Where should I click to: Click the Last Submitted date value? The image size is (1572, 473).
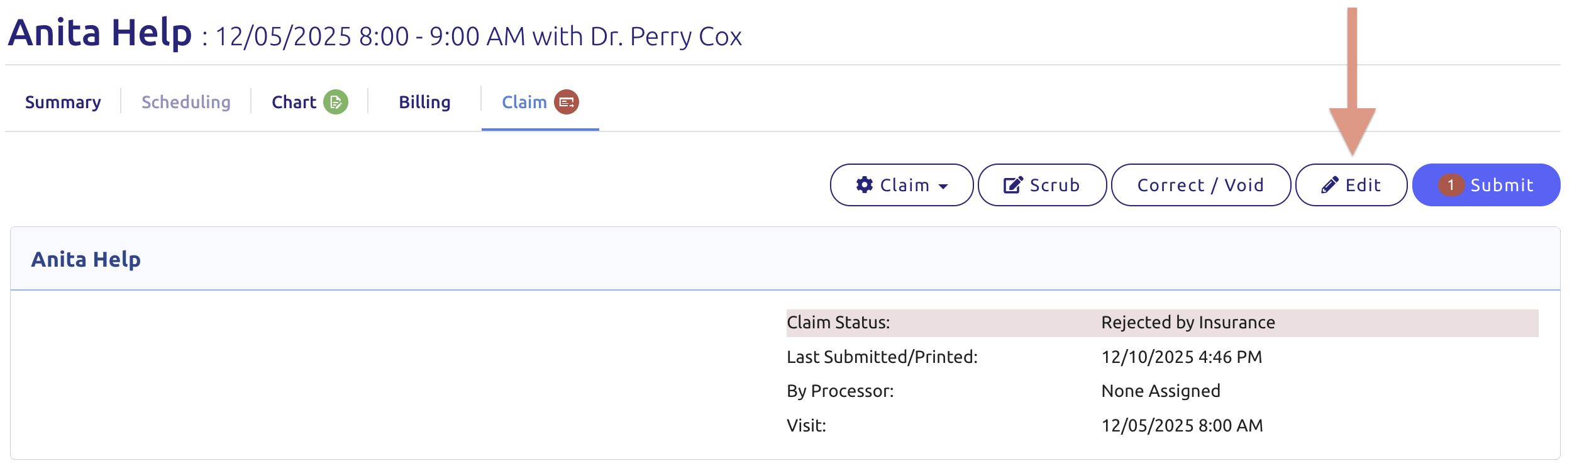1182,357
